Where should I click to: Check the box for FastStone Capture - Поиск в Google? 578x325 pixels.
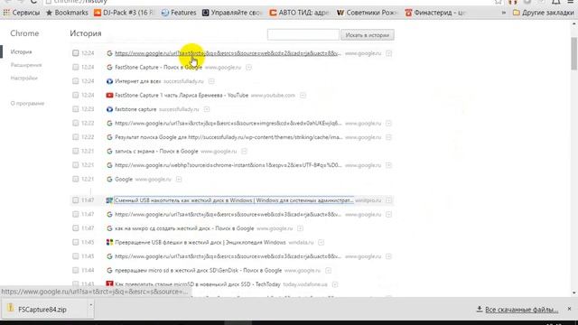tap(76, 67)
